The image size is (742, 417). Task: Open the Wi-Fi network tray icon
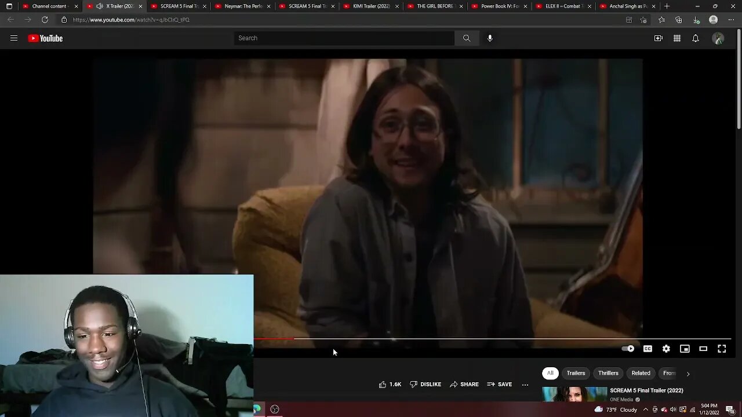(x=692, y=409)
